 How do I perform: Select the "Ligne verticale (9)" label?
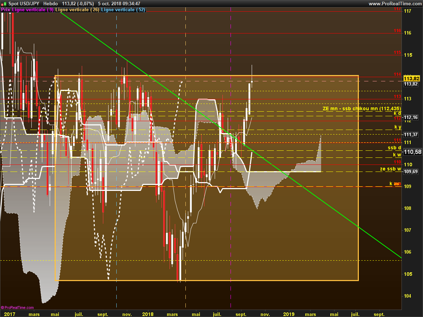point(33,10)
